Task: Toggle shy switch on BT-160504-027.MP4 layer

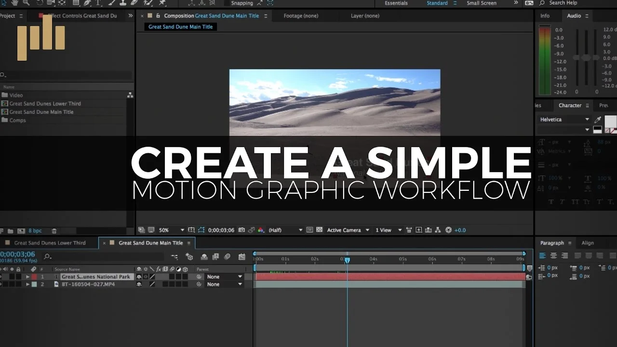Action: tap(139, 284)
